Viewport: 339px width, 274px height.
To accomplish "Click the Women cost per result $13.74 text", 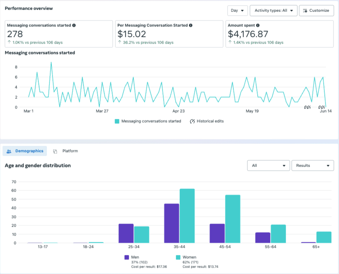I will (200, 267).
